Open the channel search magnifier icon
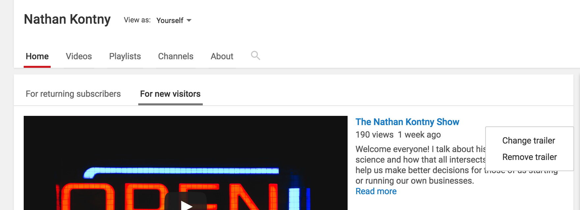This screenshot has width=580, height=210. pos(255,56)
